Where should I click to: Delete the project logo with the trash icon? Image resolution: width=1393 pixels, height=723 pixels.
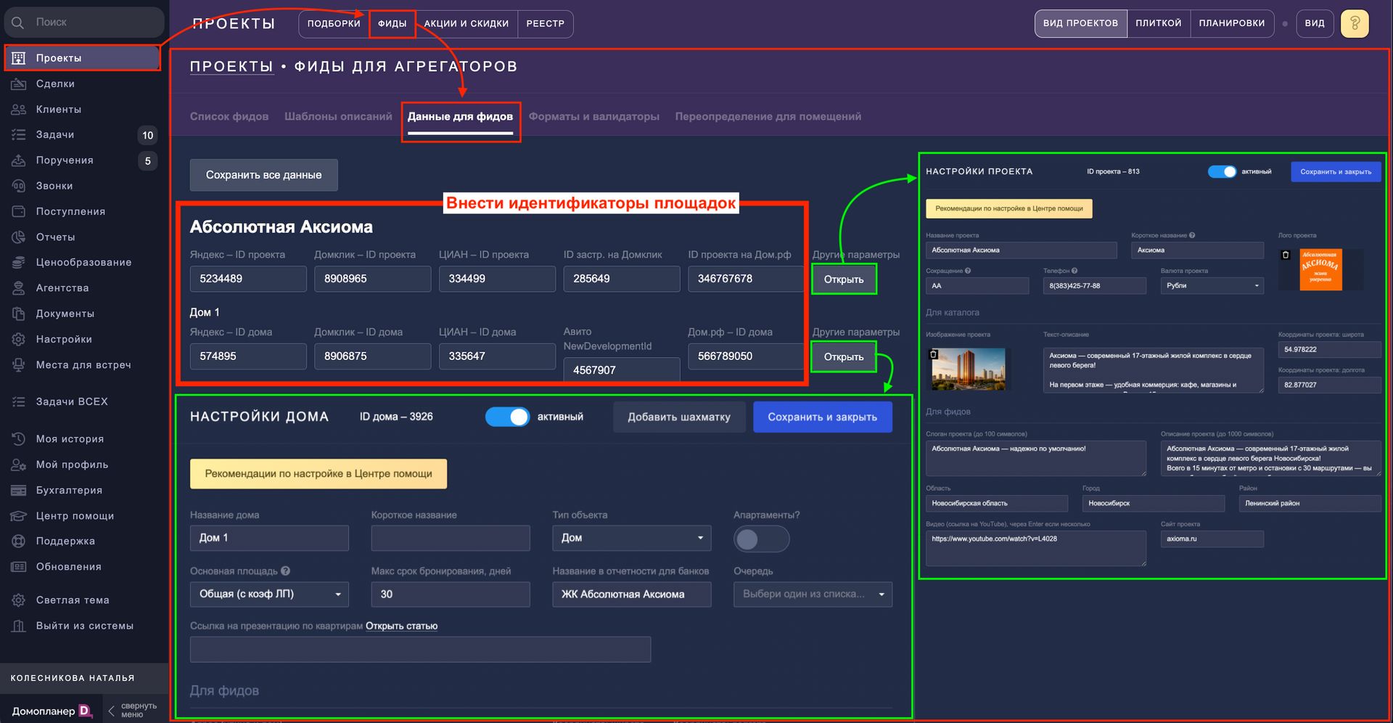click(x=1286, y=255)
